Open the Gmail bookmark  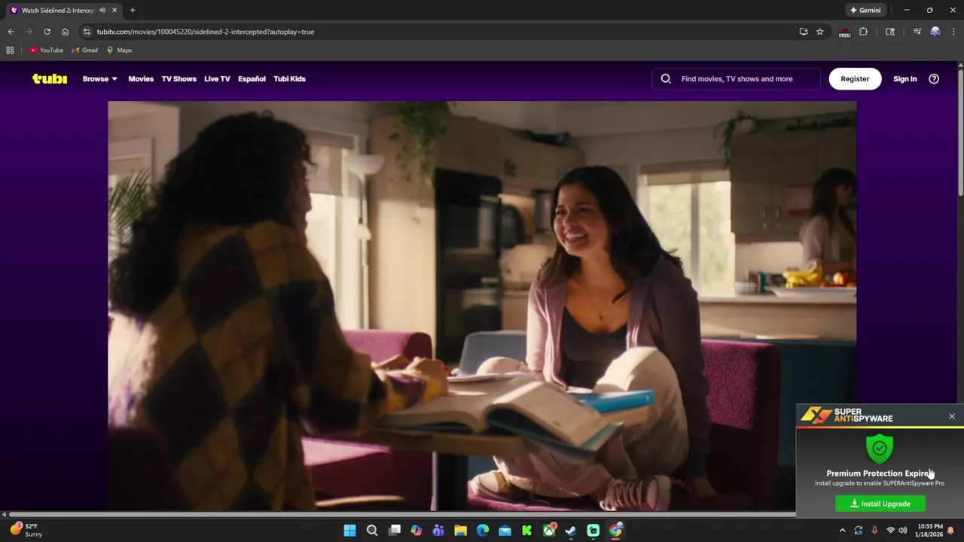84,50
